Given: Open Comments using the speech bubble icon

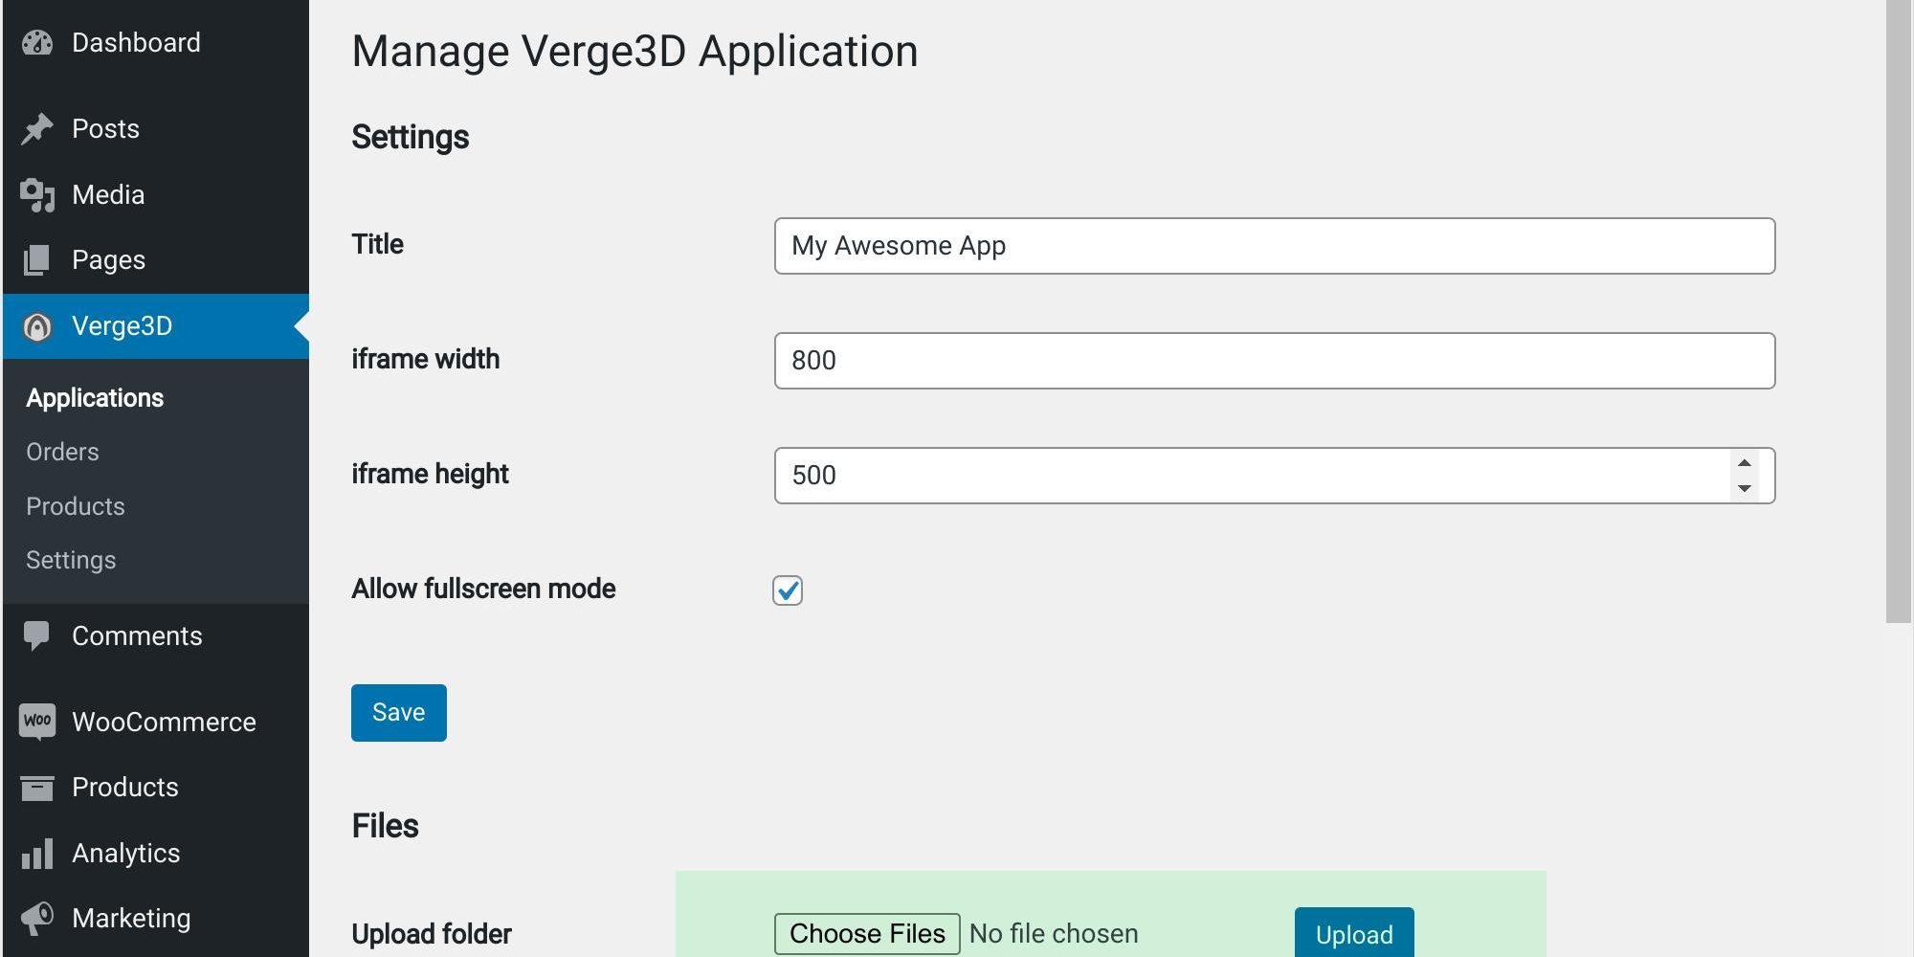Looking at the screenshot, I should pos(38,634).
